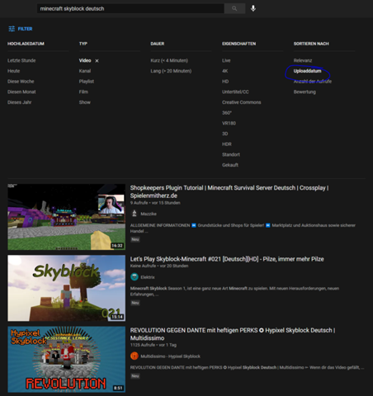Filter by Letzte Stunde
Image resolution: width=373 pixels, height=396 pixels.
tap(21, 60)
